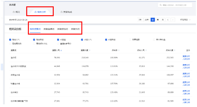Sort by the 搜索热度 column arrows

coord(90,50)
